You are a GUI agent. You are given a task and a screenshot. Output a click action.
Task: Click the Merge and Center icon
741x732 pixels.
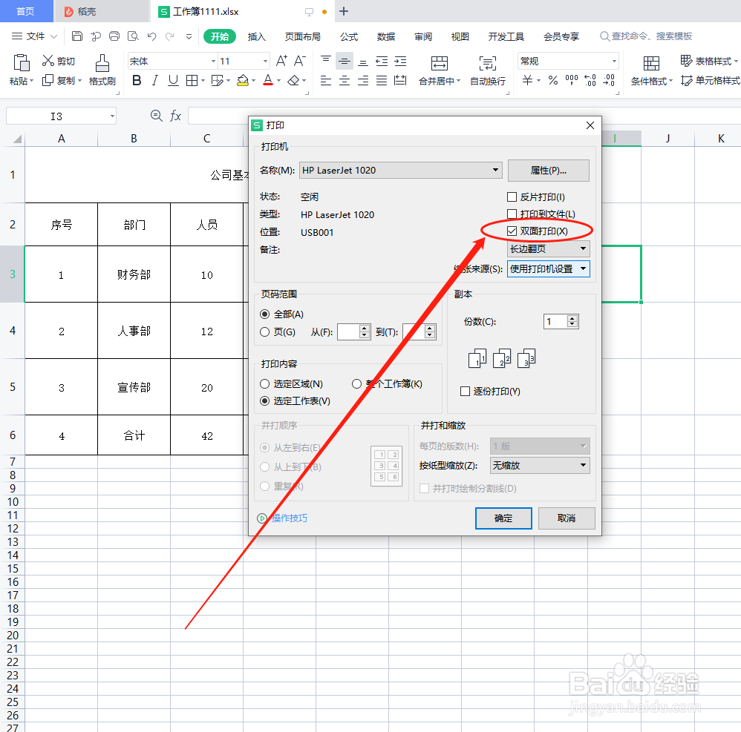(439, 63)
